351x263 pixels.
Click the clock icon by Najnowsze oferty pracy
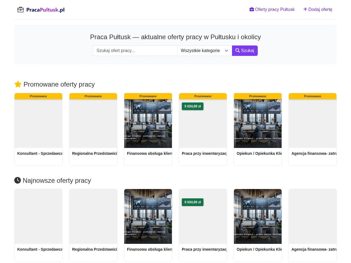coord(18,180)
